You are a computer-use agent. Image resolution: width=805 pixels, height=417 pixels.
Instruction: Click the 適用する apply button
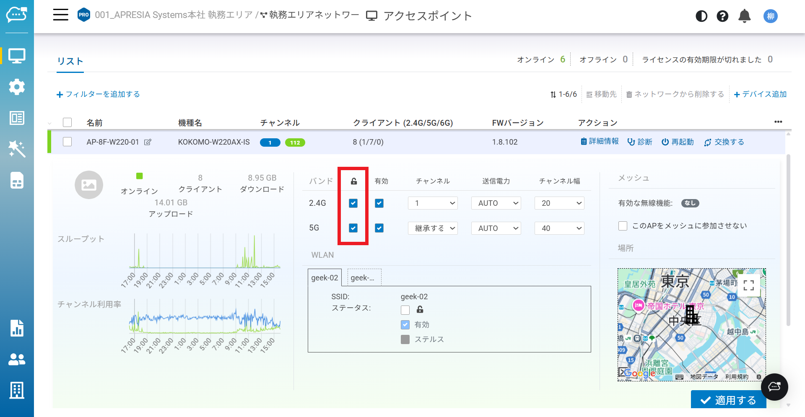tap(729, 400)
